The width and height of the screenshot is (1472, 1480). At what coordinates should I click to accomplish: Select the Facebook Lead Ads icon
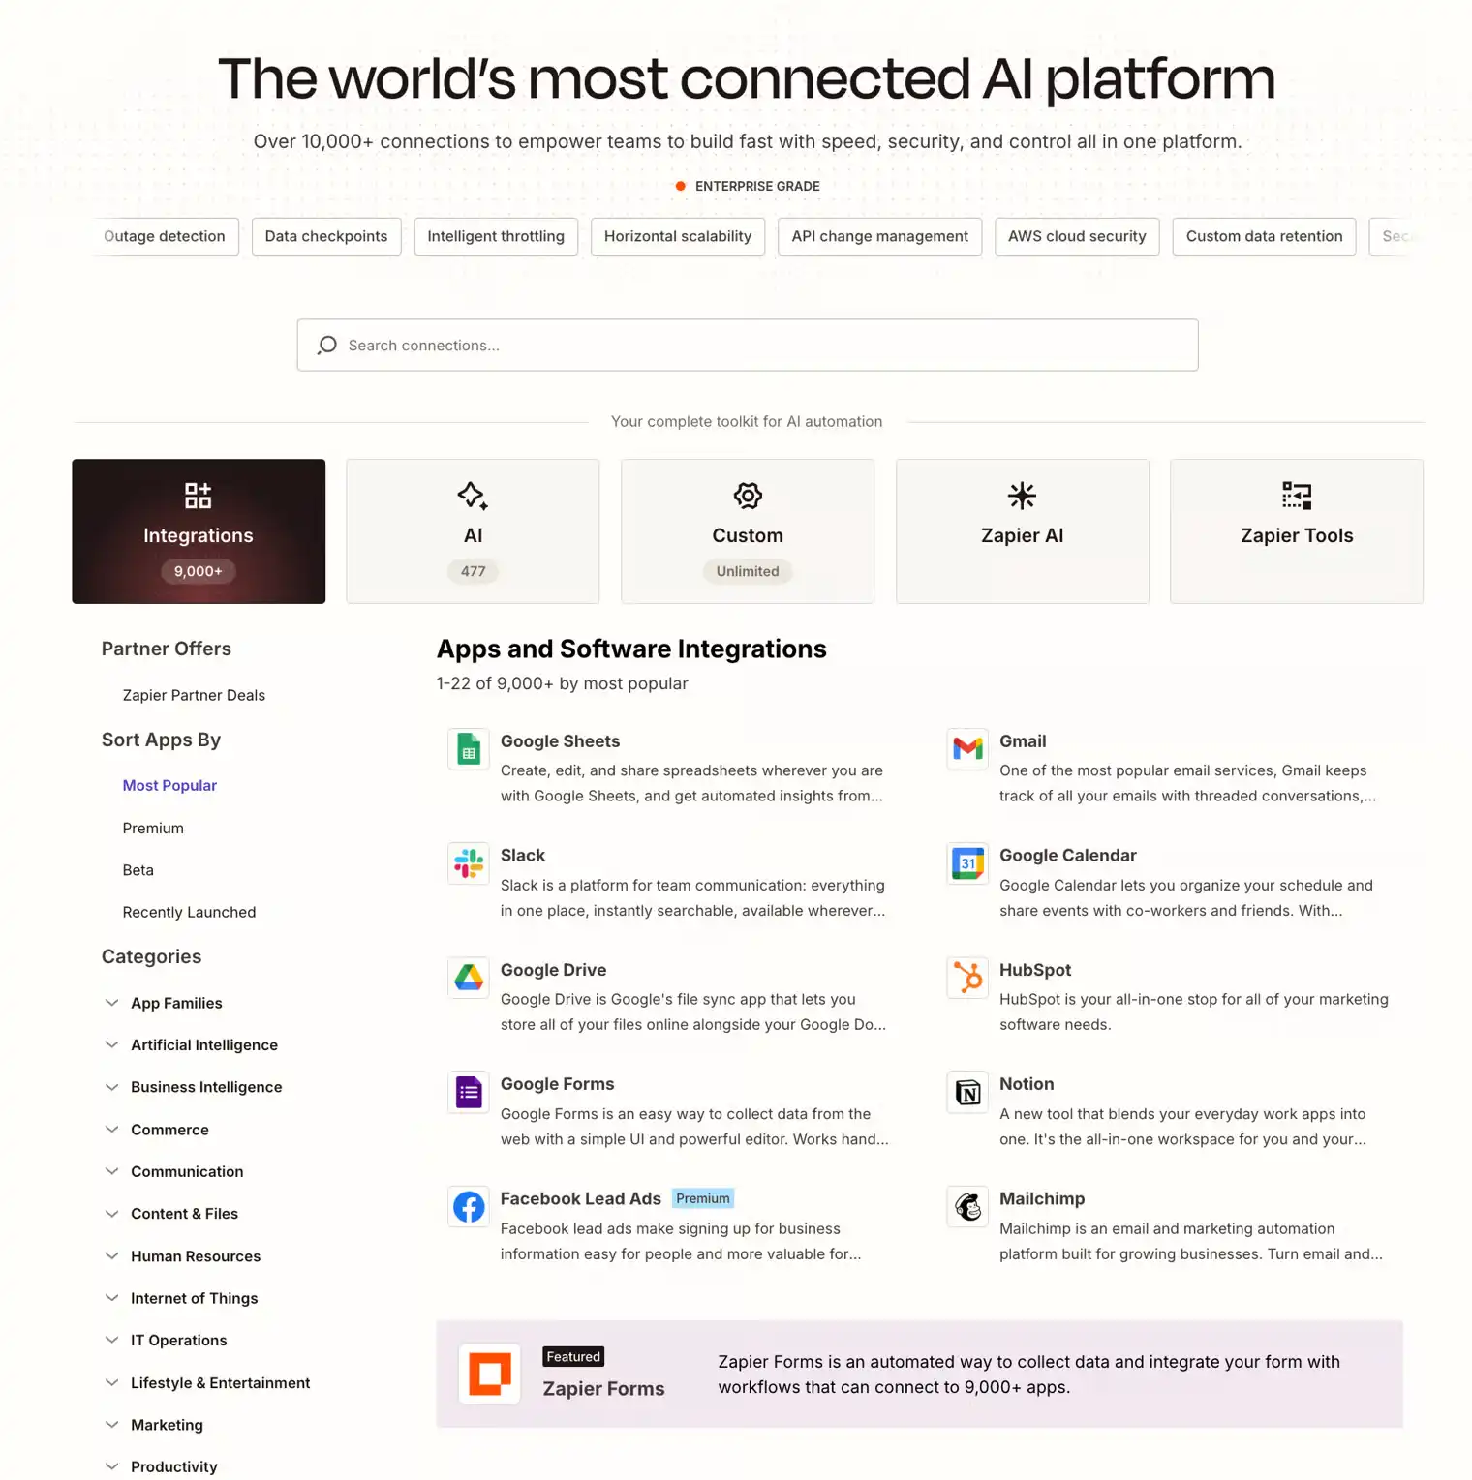point(469,1206)
